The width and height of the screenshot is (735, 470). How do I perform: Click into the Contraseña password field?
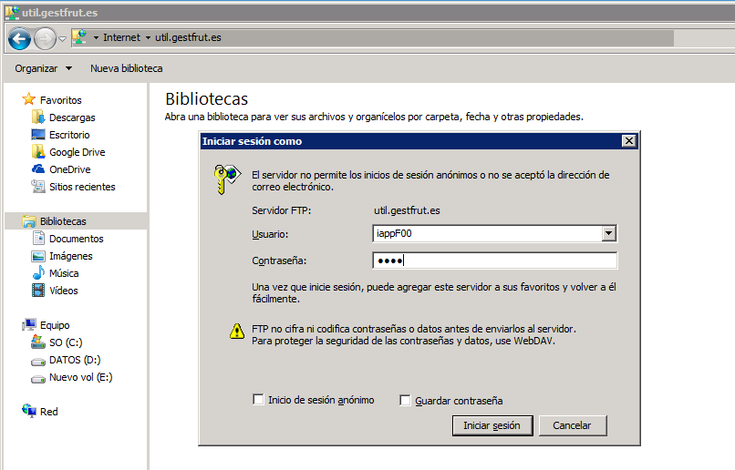495,261
